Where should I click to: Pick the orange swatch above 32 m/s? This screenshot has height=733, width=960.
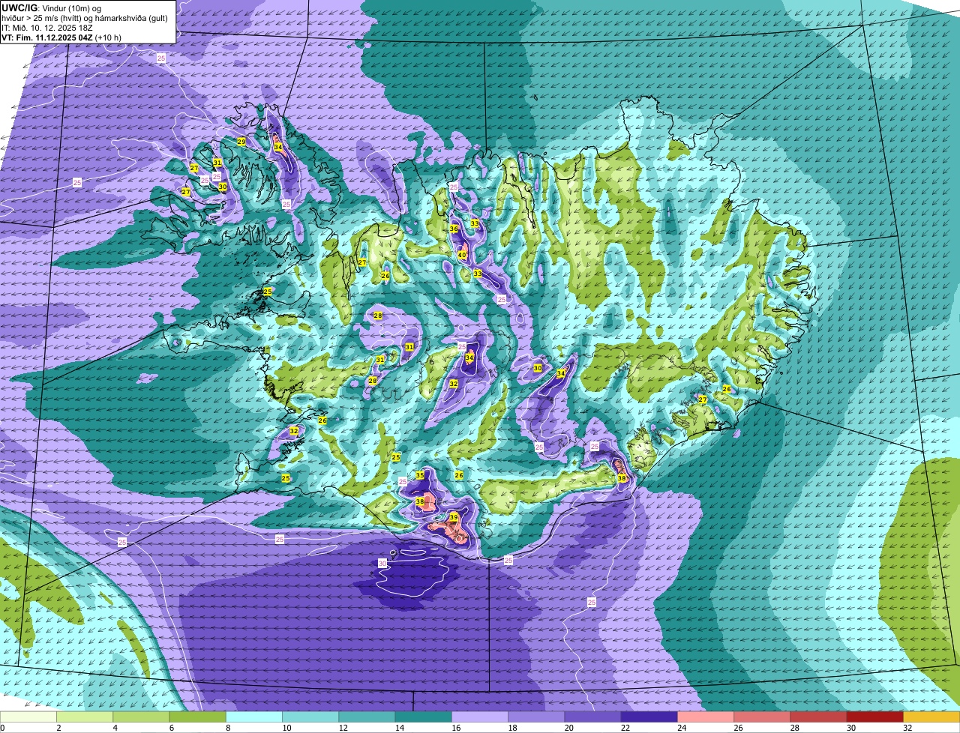(931, 717)
